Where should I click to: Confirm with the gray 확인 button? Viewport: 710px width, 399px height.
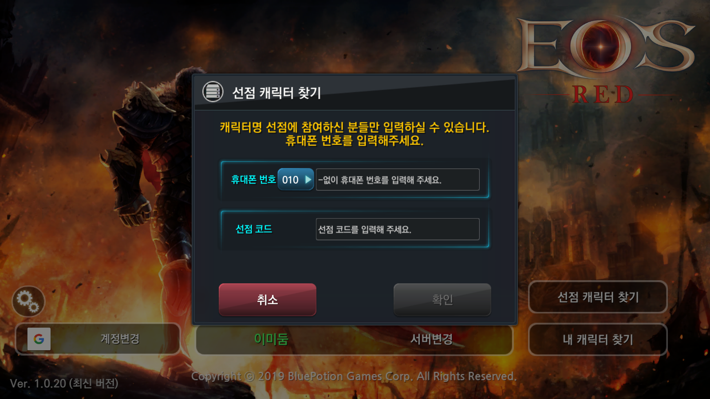442,300
